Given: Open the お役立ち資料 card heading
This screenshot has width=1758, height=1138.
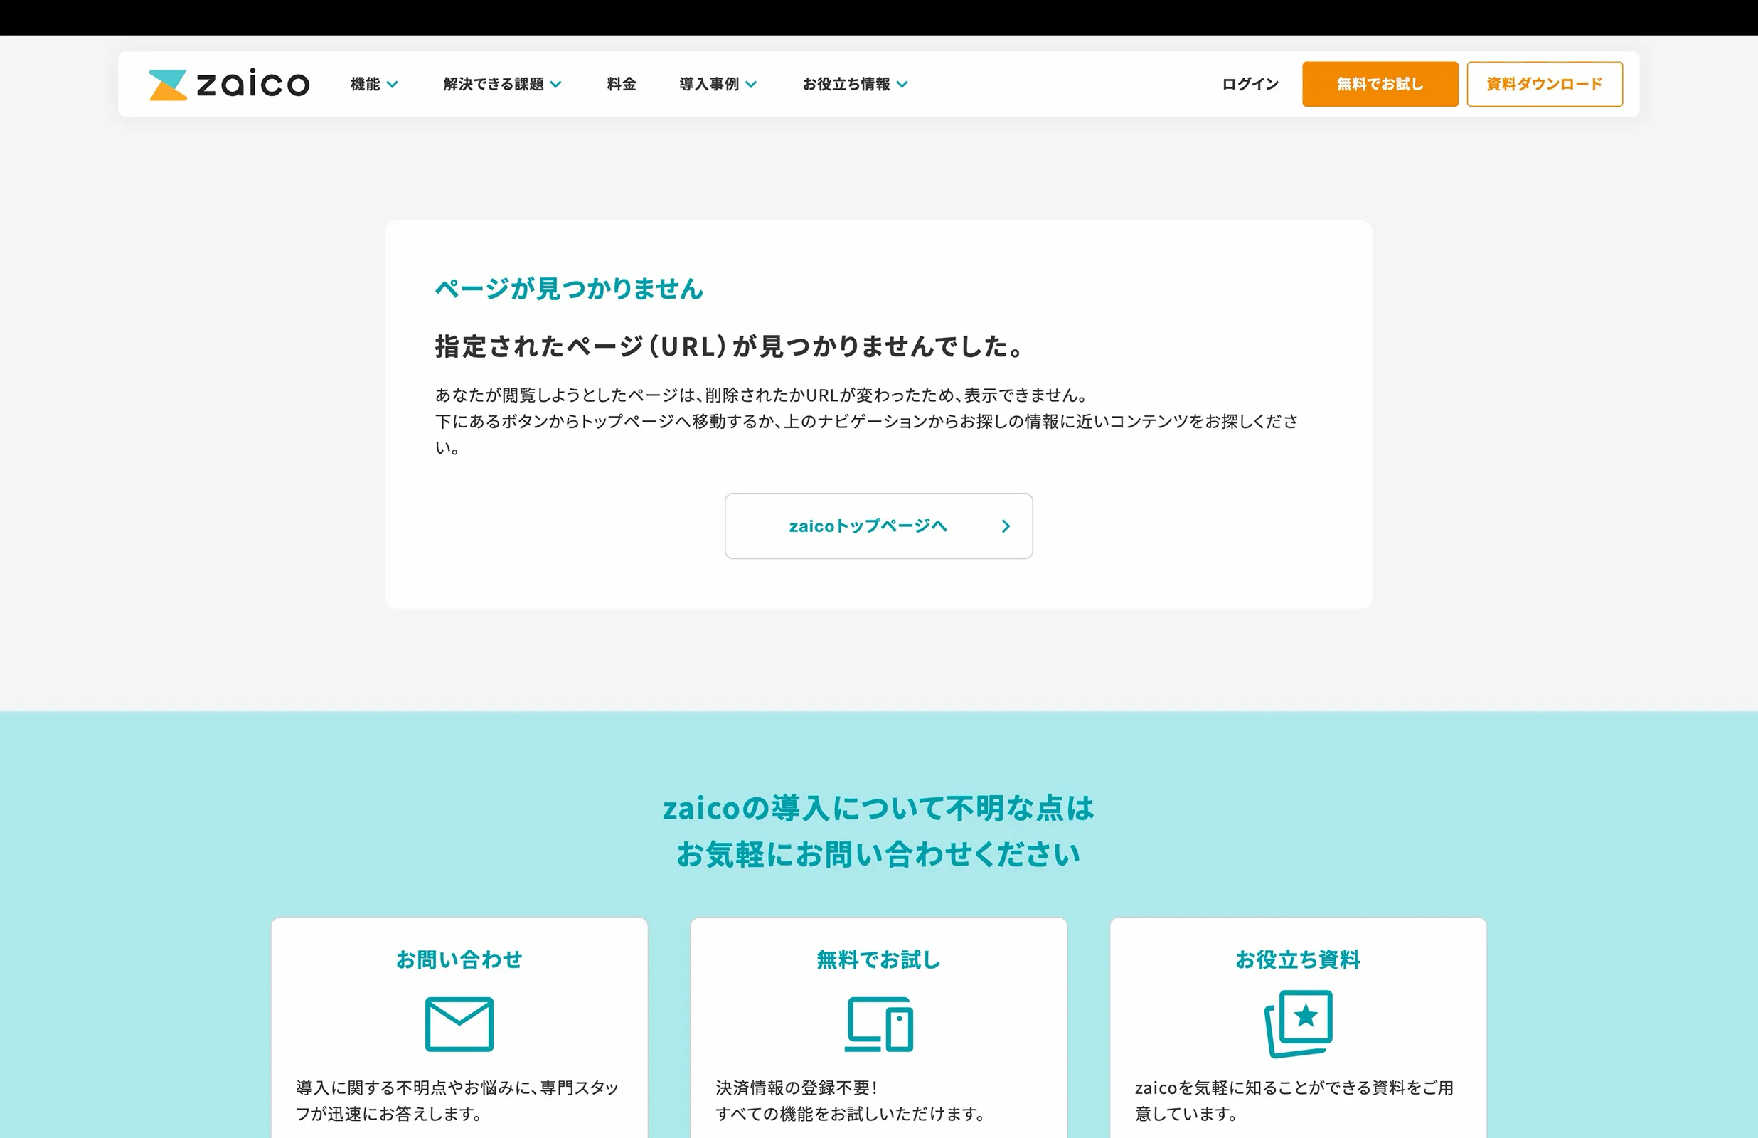Looking at the screenshot, I should [1298, 960].
